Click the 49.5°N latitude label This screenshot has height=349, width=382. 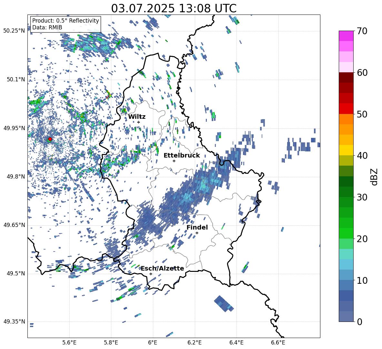pyautogui.click(x=15, y=273)
